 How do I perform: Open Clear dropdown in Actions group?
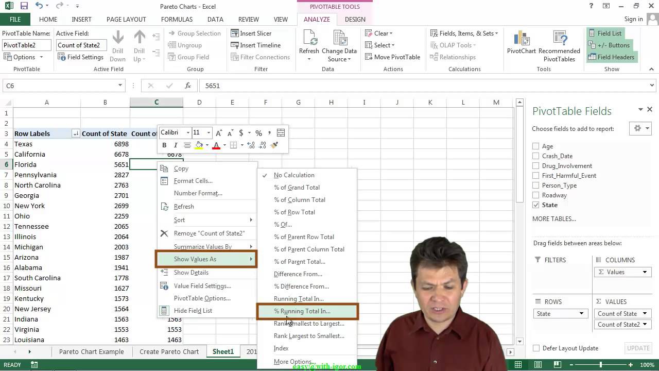[379, 33]
